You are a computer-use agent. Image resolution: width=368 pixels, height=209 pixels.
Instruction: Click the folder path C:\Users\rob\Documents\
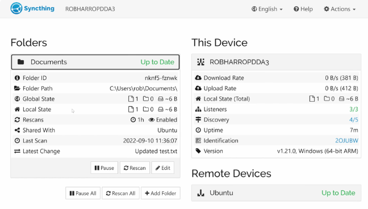(144, 88)
